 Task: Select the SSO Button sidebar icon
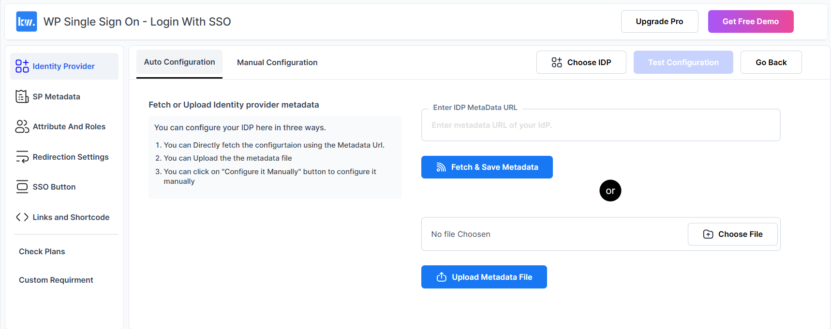click(x=22, y=187)
